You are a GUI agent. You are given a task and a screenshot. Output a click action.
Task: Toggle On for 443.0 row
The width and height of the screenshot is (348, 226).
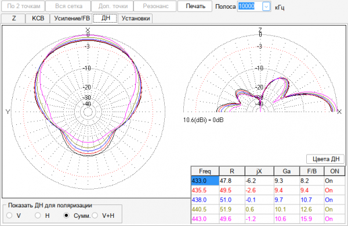(335, 219)
